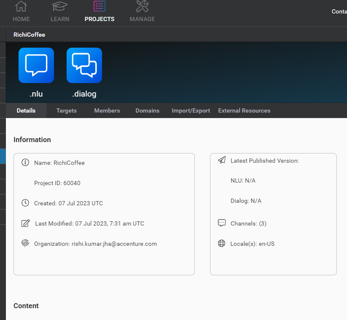Click the Home house icon
347x320 pixels.
[21, 7]
